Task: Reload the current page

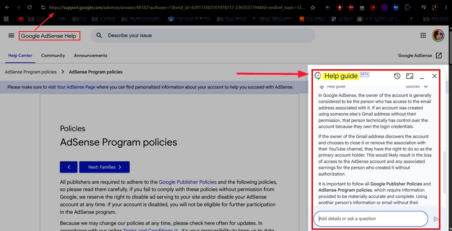Action: pos(29,7)
